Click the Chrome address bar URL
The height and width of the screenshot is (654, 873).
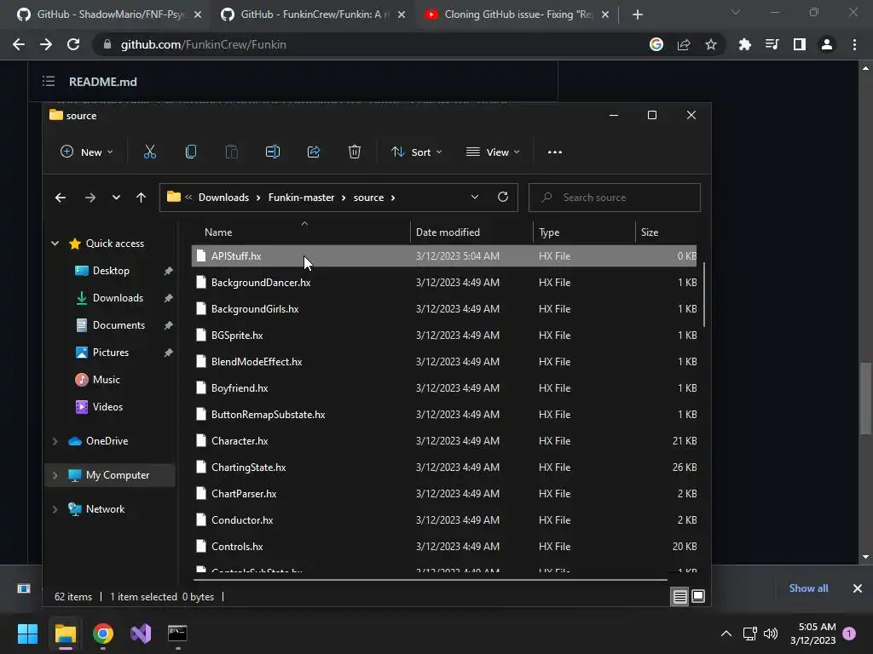click(203, 44)
